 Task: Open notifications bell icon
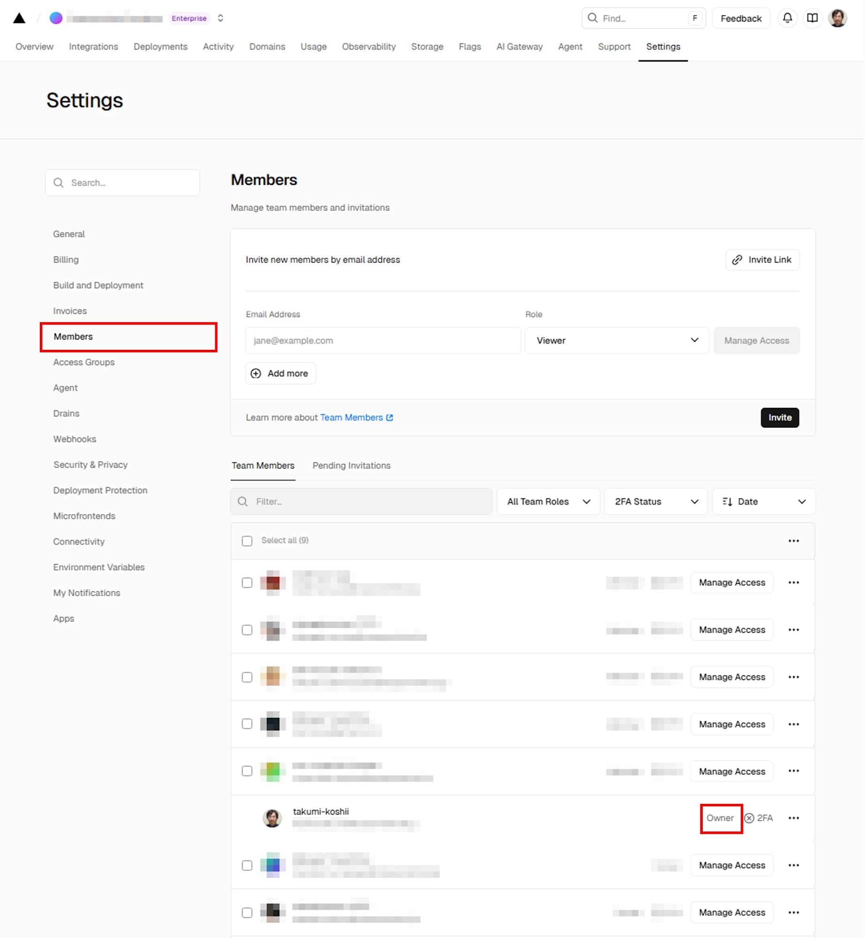coord(787,18)
